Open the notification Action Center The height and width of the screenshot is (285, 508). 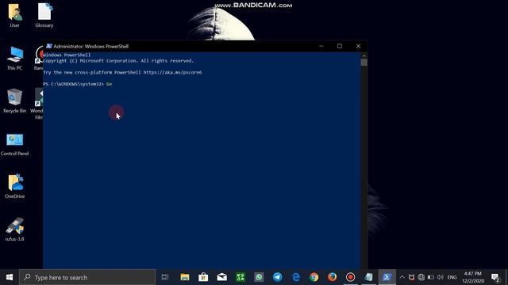point(495,277)
